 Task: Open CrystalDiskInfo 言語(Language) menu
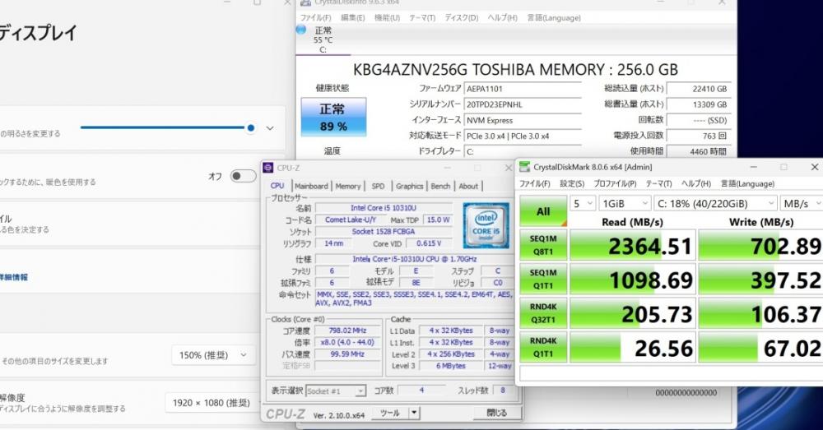point(554,18)
